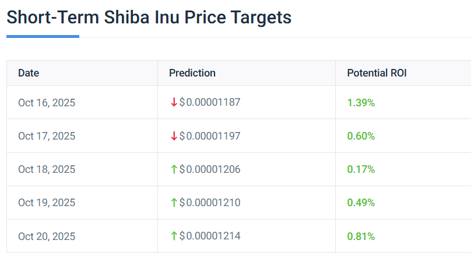471x254 pixels.
Task: Click the Potential ROI column header
Action: [377, 73]
